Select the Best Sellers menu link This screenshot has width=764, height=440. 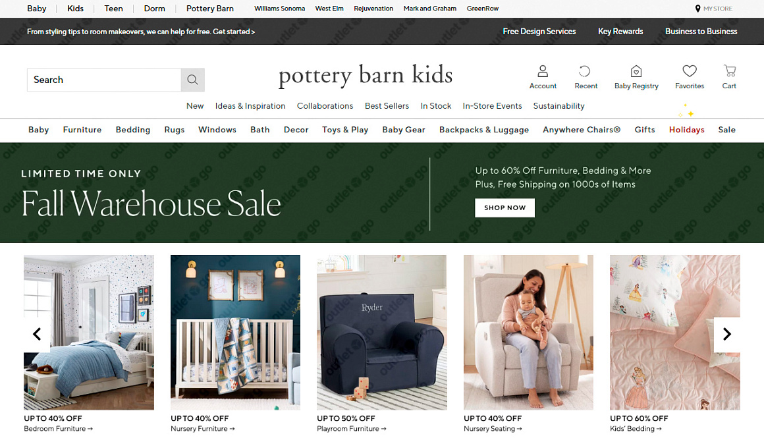coord(387,106)
